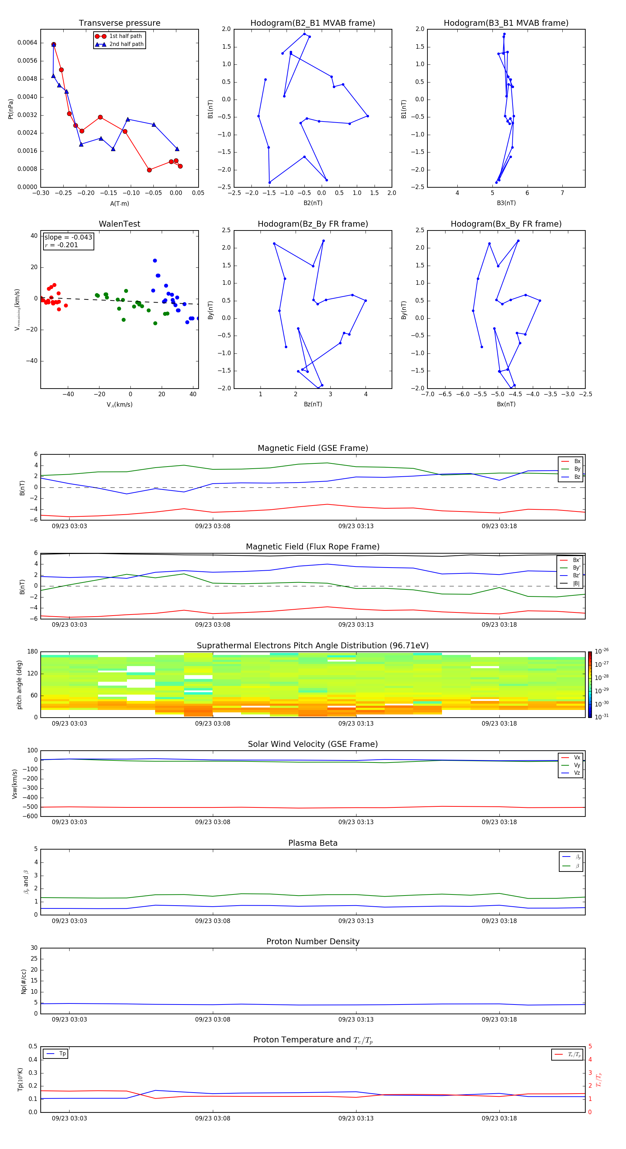Click 'Magnetic Field (GSE Frame)' title
This screenshot has width=626, height=1149.
[x=313, y=448]
